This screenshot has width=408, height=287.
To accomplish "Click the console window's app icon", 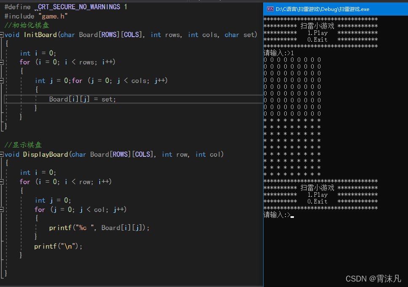I will [270, 9].
